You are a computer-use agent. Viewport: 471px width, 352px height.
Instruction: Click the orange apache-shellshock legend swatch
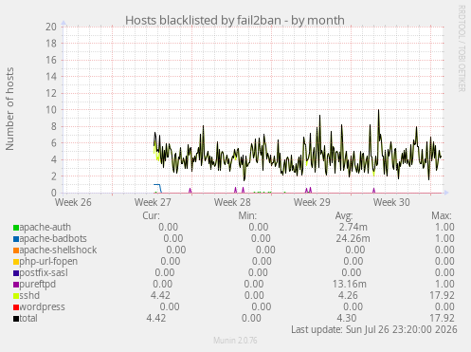tap(16, 250)
